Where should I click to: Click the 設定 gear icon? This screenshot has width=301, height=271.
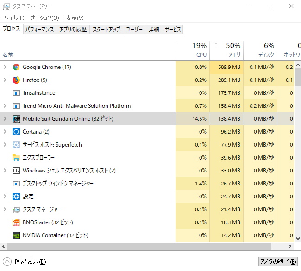coord(16,197)
